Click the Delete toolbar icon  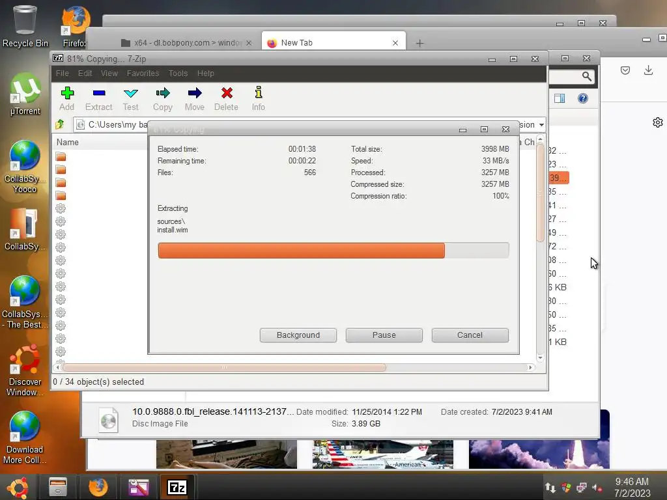[226, 99]
